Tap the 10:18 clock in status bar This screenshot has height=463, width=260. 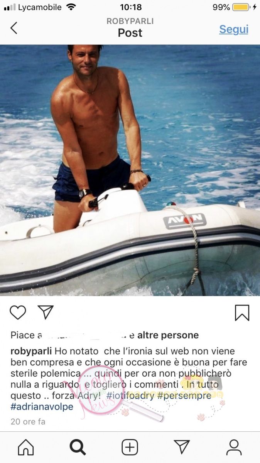pyautogui.click(x=131, y=7)
